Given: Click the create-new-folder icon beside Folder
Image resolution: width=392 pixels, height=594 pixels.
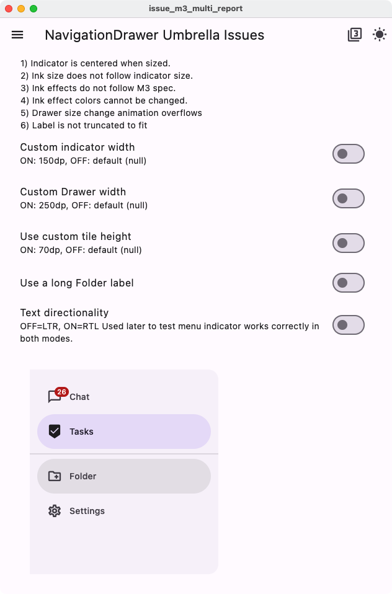Looking at the screenshot, I should [x=55, y=476].
